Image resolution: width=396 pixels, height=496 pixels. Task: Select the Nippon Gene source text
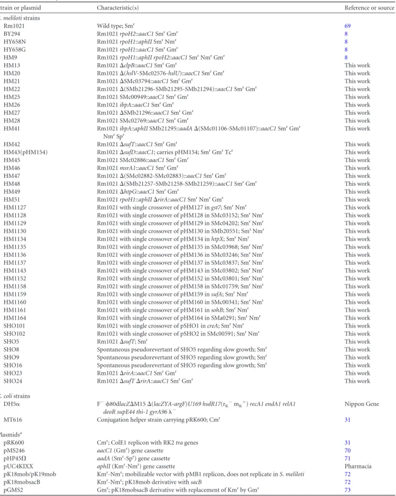click(362, 404)
